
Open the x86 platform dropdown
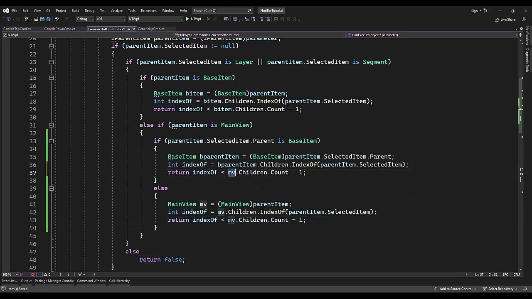pyautogui.click(x=111, y=19)
